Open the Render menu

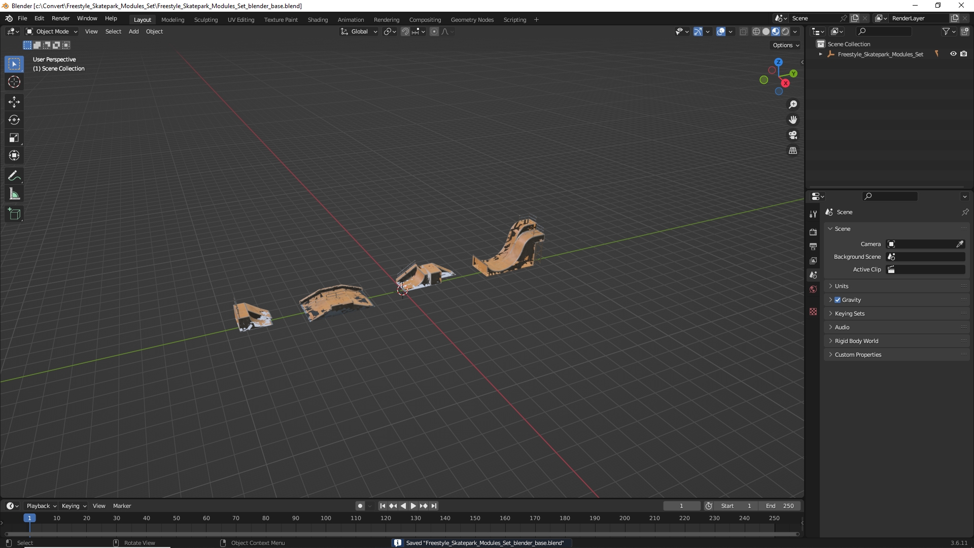60,18
